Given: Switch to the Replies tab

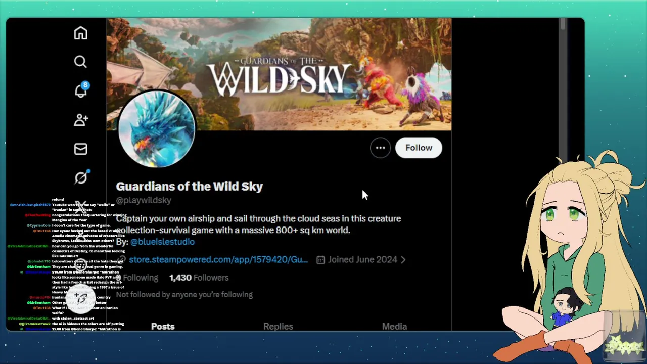Looking at the screenshot, I should 278,326.
